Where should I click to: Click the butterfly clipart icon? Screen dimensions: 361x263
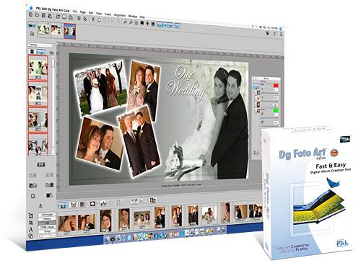74,205
